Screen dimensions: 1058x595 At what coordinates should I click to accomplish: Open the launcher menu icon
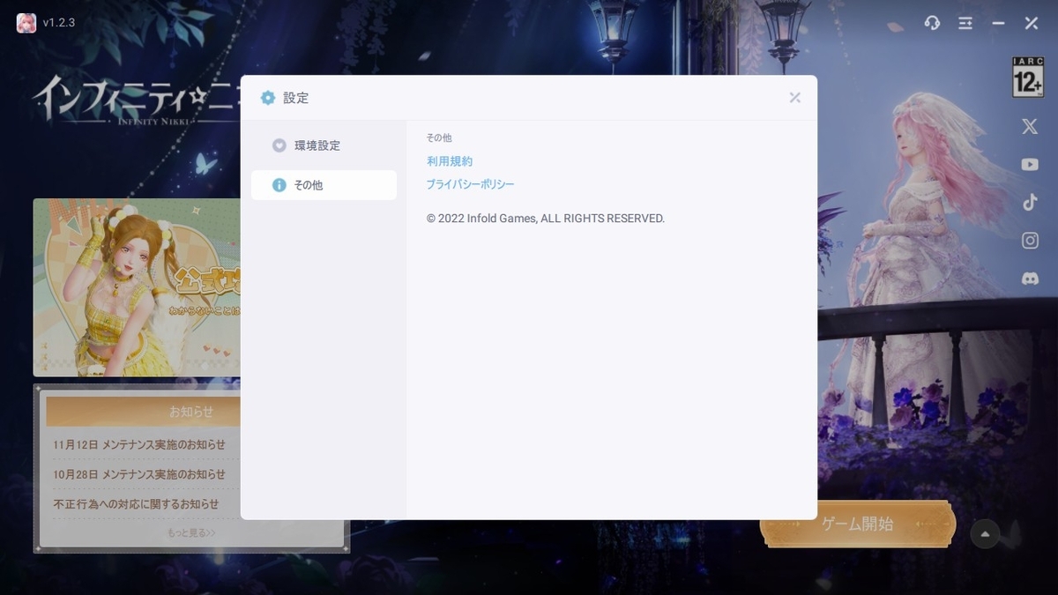click(x=965, y=23)
